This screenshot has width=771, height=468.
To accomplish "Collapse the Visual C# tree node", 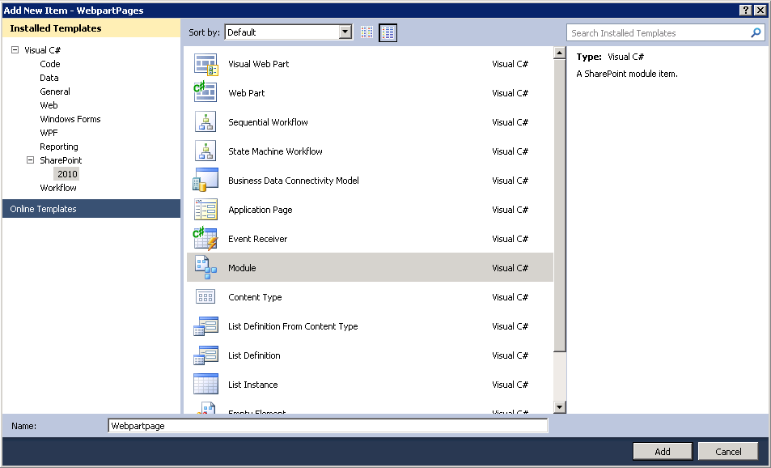I will click(x=15, y=49).
